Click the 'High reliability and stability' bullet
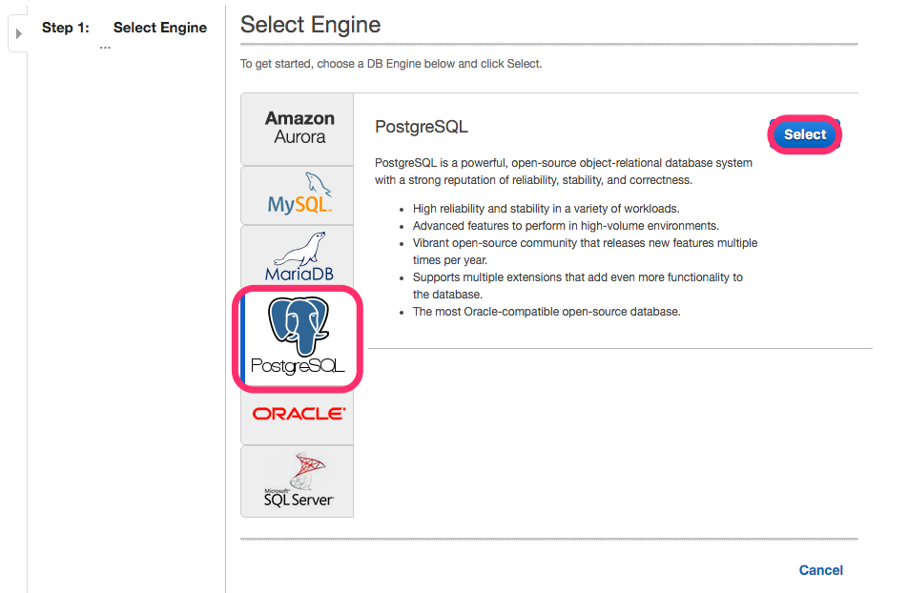Image resolution: width=908 pixels, height=593 pixels. click(x=547, y=209)
